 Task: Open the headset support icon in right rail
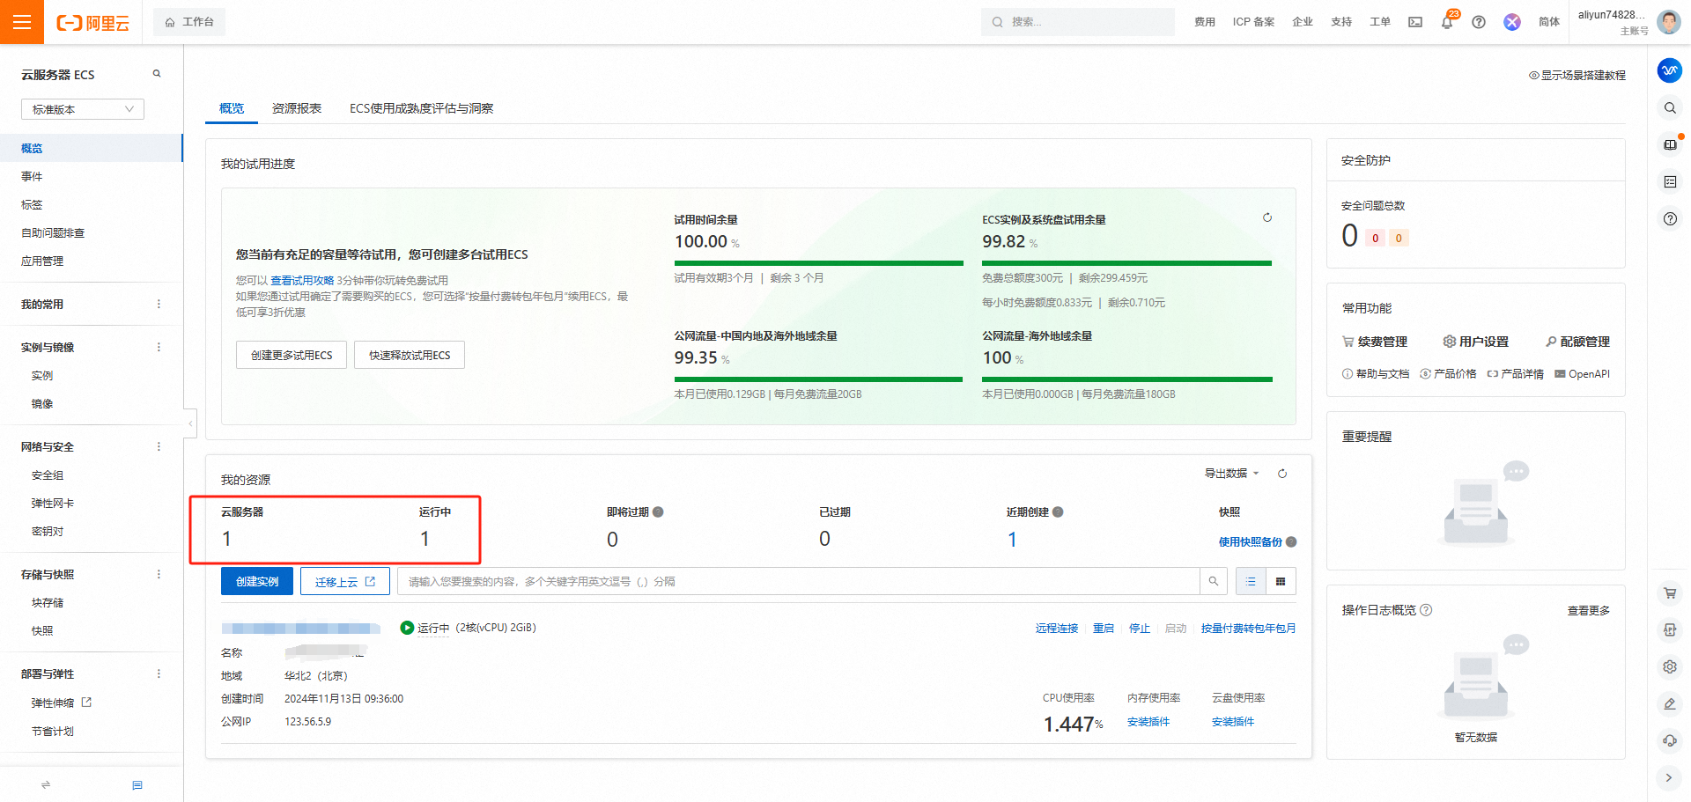[1669, 740]
